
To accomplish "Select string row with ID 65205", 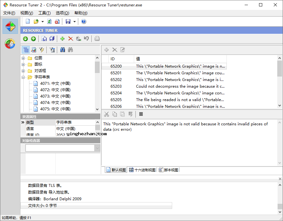I will (164, 100).
